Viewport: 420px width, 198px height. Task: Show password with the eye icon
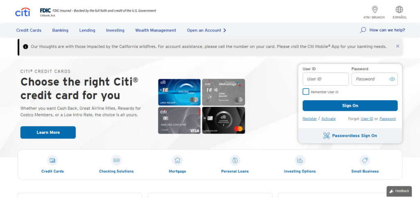tap(392, 79)
